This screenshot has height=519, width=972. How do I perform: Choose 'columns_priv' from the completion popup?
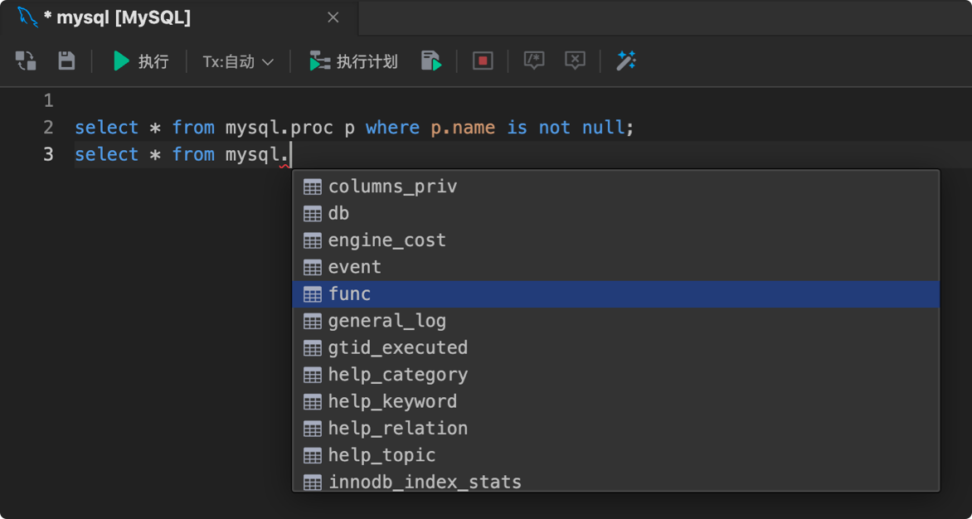tap(392, 187)
